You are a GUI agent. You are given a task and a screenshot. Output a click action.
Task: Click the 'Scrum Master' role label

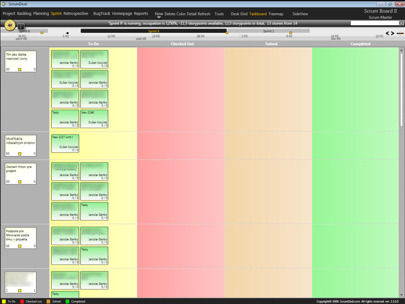(x=380, y=17)
